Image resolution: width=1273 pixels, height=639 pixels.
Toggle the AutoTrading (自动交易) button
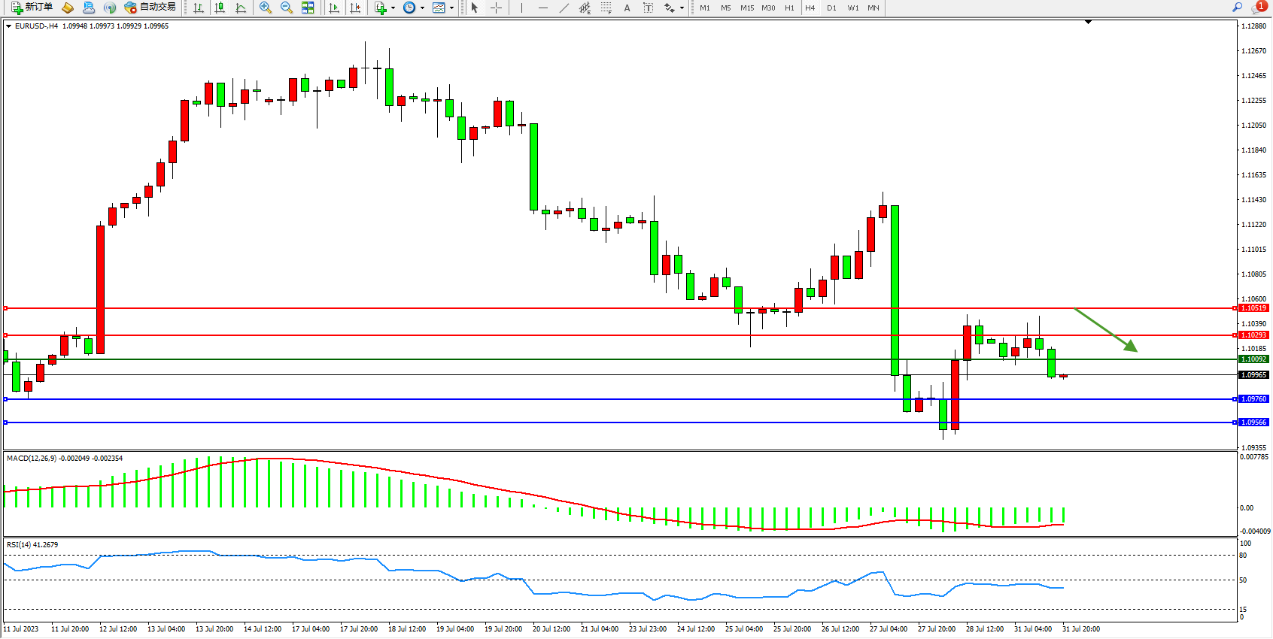[150, 8]
